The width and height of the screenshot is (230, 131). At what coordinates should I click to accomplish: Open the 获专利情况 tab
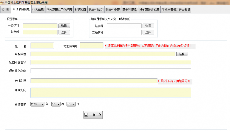[129, 10]
